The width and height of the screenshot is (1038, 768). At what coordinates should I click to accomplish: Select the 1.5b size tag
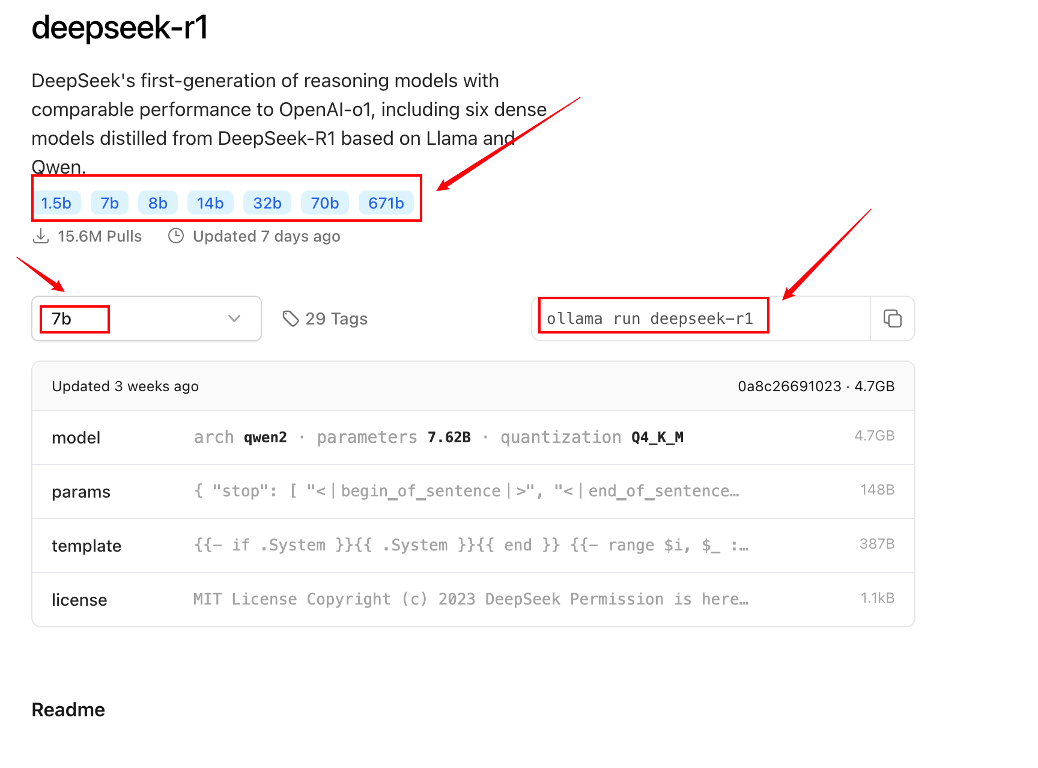click(x=56, y=203)
